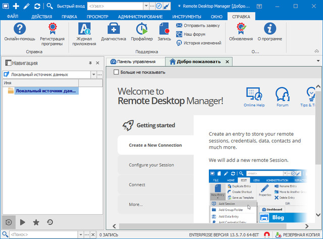
Task: Open the Онлайн-помощь help icon
Action: [x=20, y=30]
